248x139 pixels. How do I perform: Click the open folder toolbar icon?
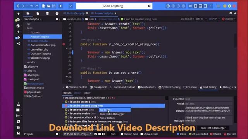pos(49,6)
